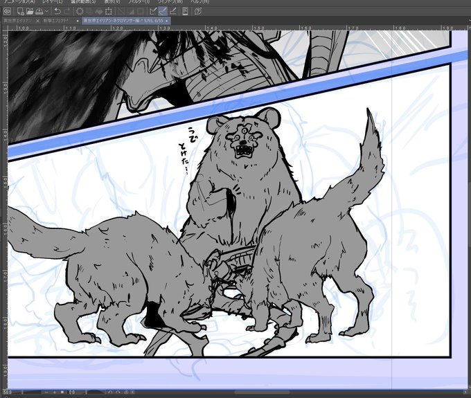Zoom out with the minus button
The width and height of the screenshot is (471, 398).
tap(46, 392)
